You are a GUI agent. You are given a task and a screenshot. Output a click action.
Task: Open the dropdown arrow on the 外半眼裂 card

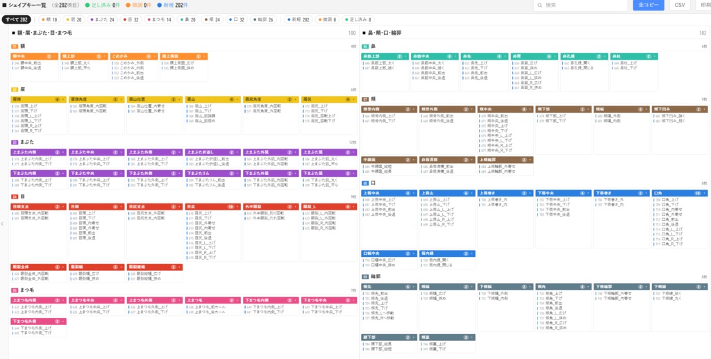pos(296,207)
